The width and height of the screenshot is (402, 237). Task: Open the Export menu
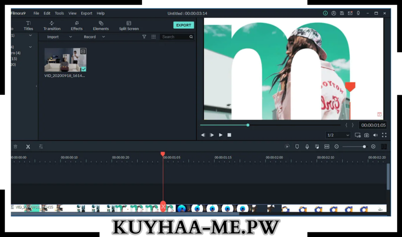86,13
